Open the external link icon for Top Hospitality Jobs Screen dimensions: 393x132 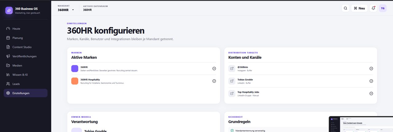[x=232, y=93]
